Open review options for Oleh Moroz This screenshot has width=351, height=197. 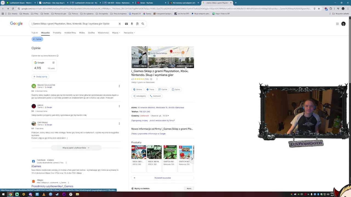(119, 124)
